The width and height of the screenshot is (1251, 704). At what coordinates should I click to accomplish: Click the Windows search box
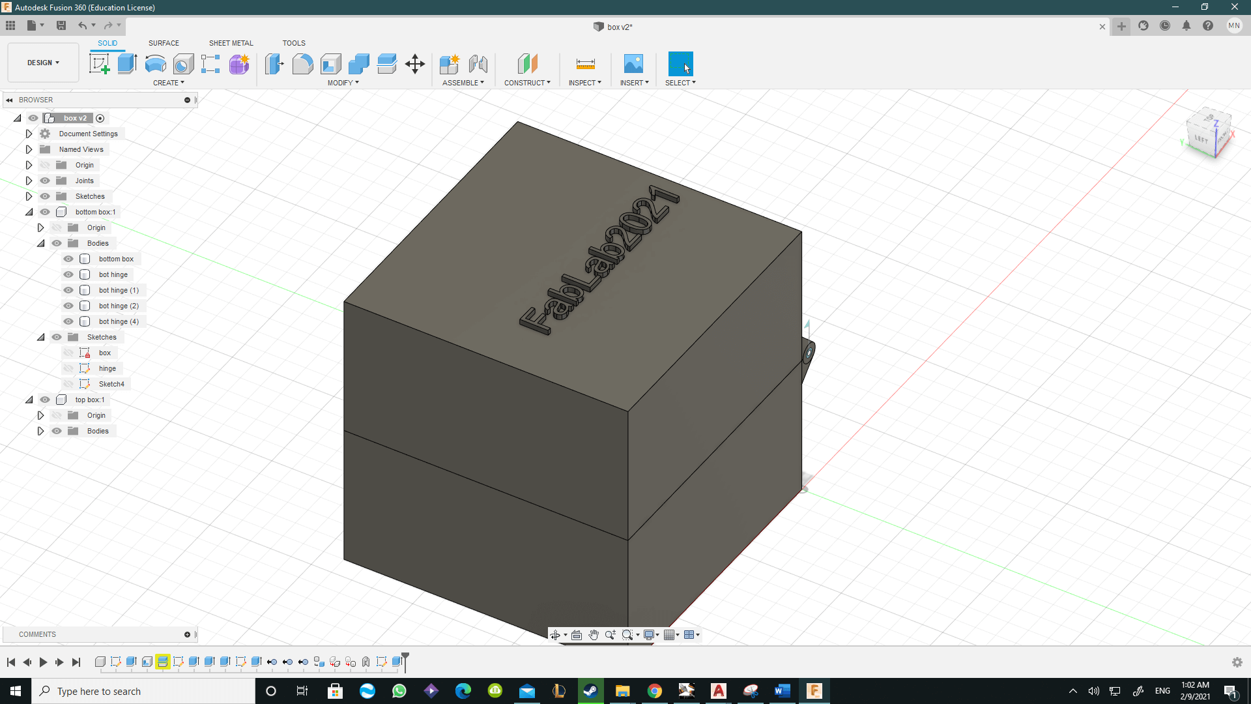click(x=143, y=691)
